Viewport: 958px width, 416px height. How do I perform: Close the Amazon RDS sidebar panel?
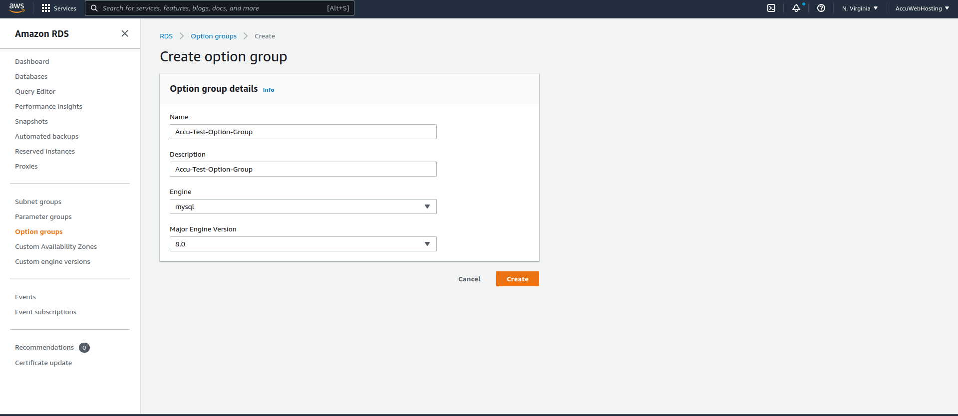click(x=125, y=33)
